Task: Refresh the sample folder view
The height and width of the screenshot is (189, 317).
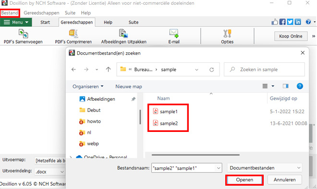Action: pos(212,70)
